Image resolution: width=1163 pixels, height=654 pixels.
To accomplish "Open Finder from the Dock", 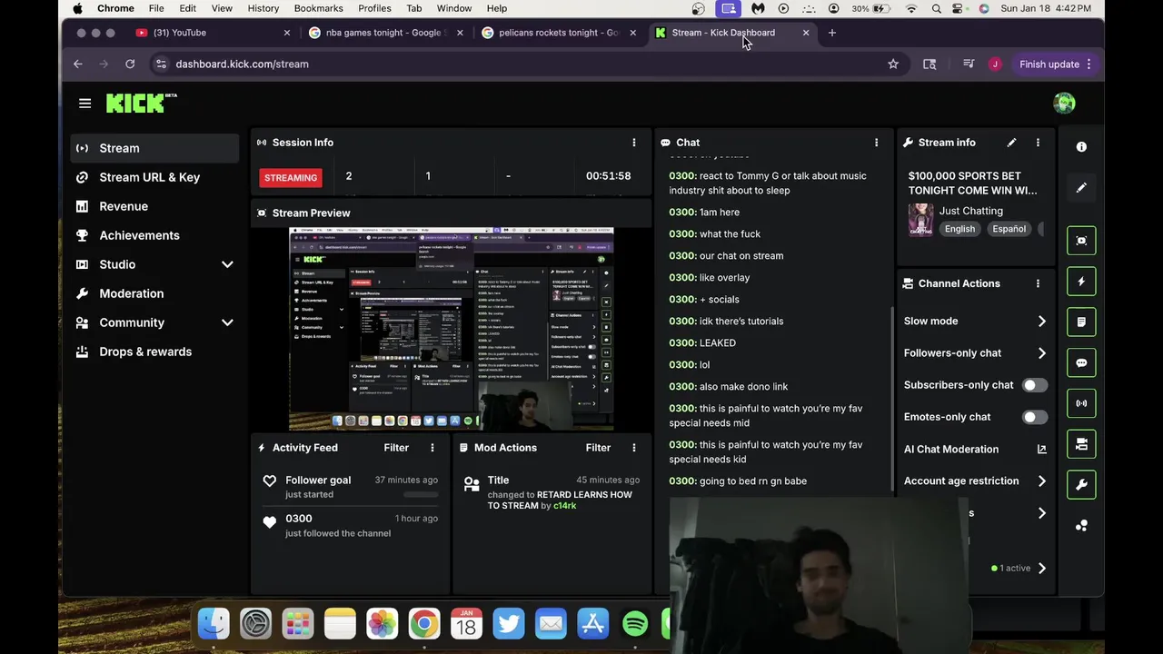I will pos(214,624).
